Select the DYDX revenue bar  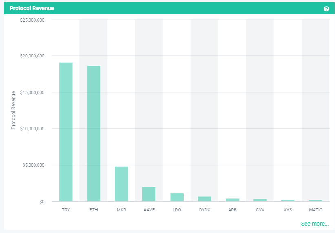point(204,199)
